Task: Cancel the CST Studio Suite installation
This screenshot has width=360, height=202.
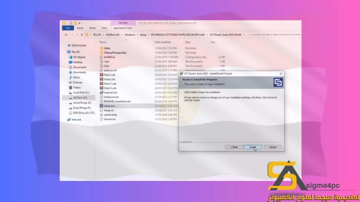Action: (273, 147)
